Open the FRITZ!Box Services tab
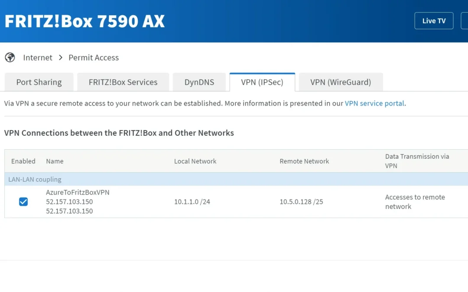 click(123, 82)
